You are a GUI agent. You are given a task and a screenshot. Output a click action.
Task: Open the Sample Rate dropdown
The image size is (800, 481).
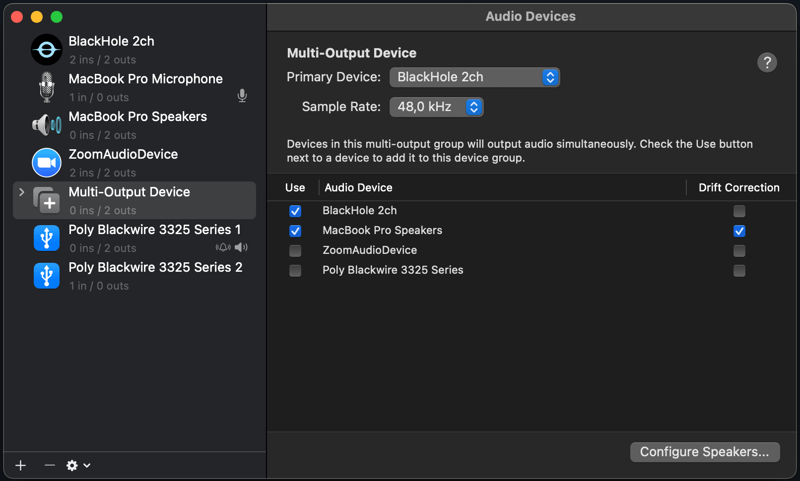pyautogui.click(x=437, y=107)
